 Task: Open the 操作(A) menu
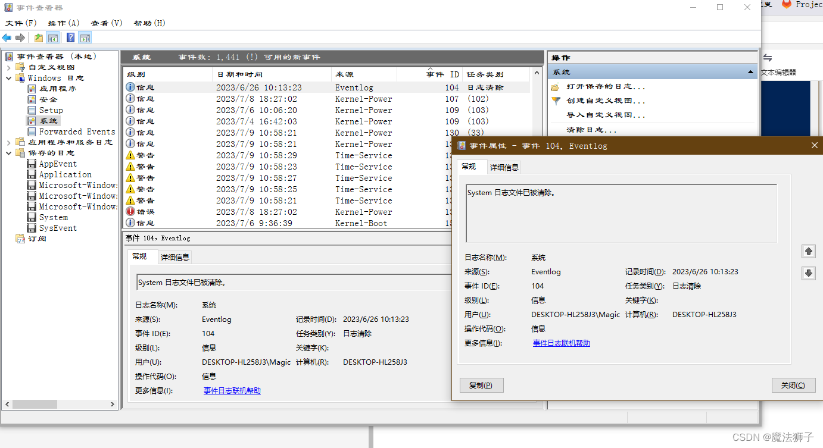pos(64,23)
